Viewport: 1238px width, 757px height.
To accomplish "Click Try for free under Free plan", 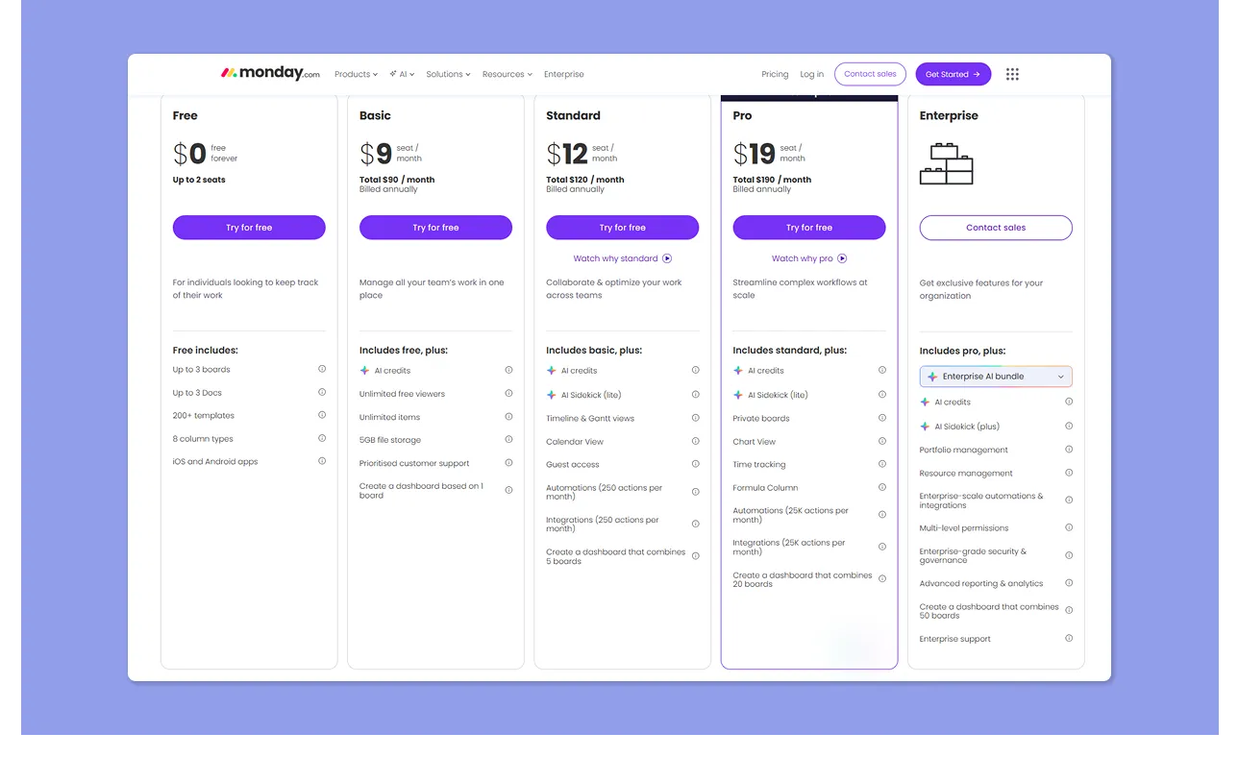I will click(x=249, y=228).
